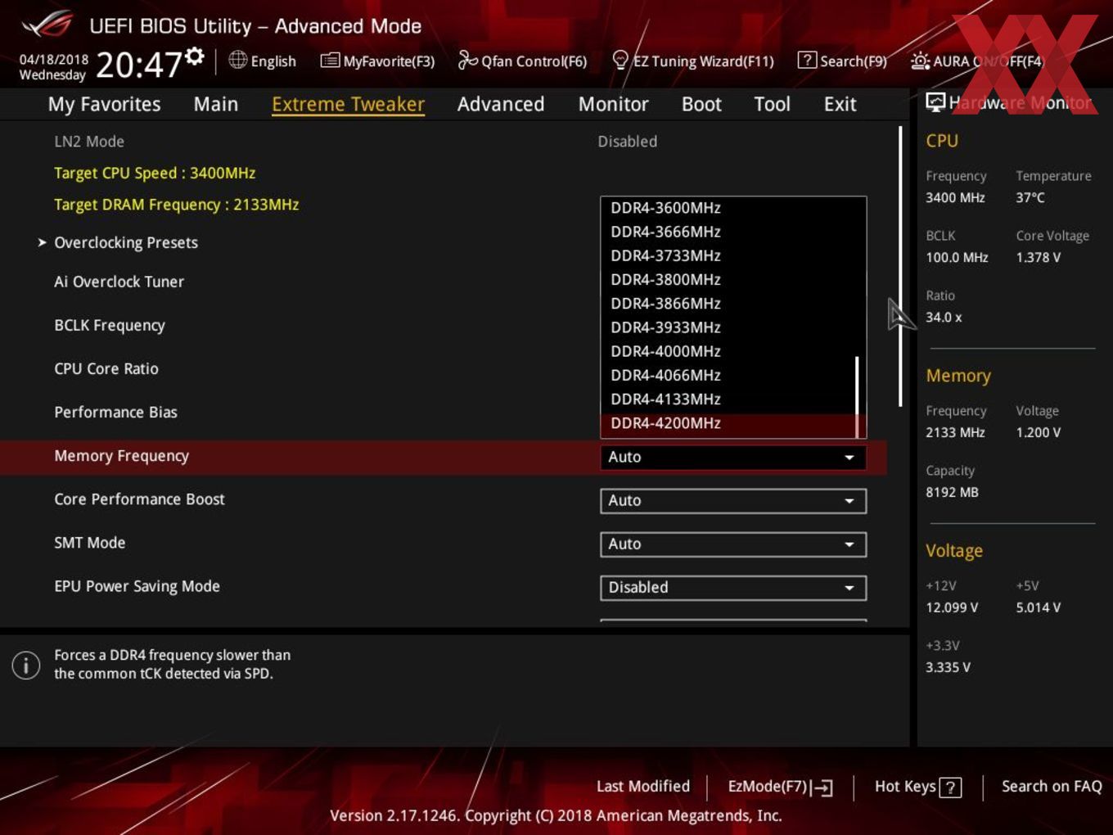
Task: Open the Monitor tab
Action: (x=614, y=104)
